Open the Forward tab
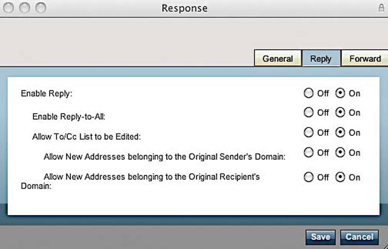Viewport: 388px width, 249px height. (365, 58)
